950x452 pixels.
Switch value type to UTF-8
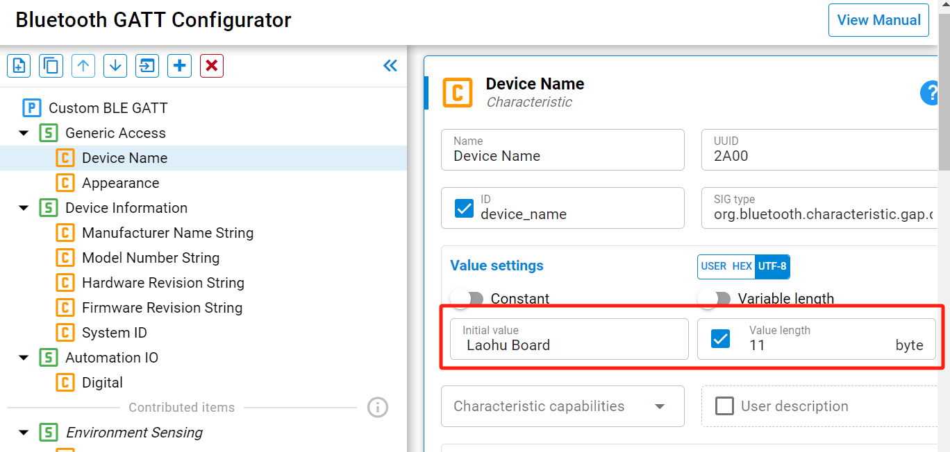tap(772, 266)
